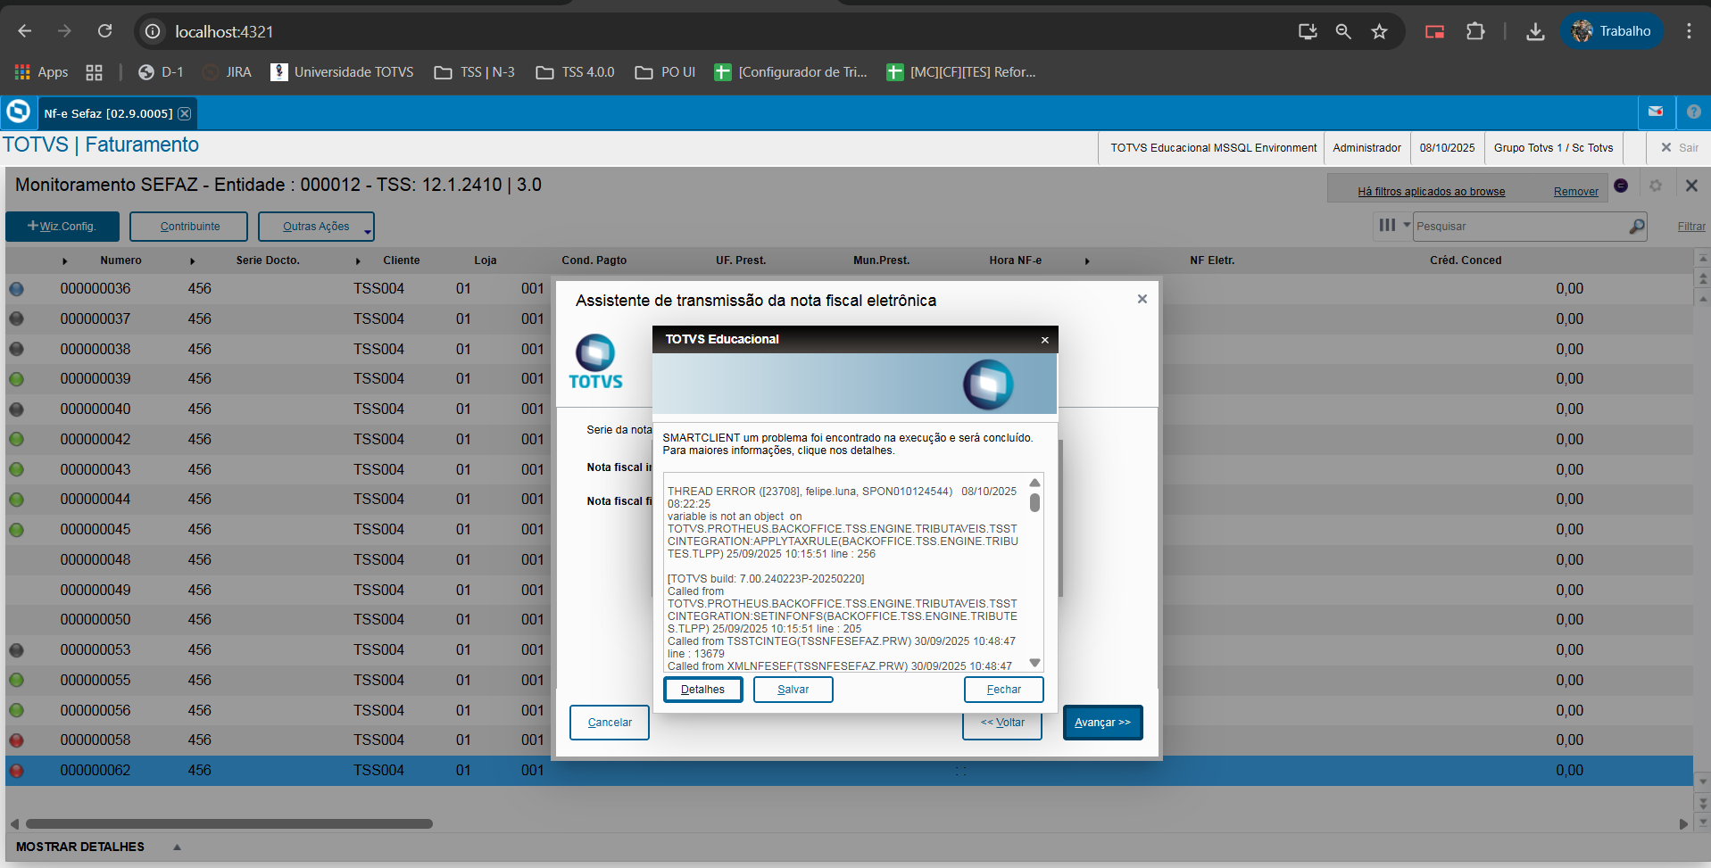The width and height of the screenshot is (1711, 868).
Task: Click Administrador user in header
Action: pos(1366,148)
